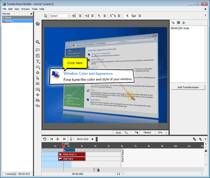
Task: Click the small cursor shape icon
Action: (x=99, y=16)
